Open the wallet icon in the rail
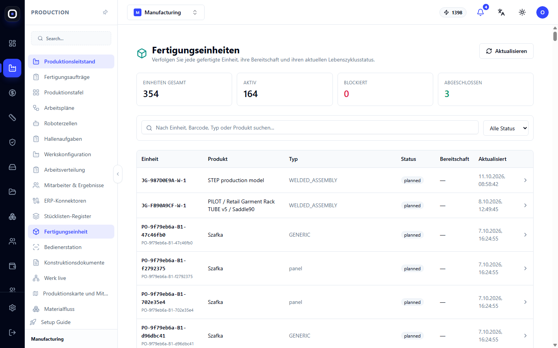Image resolution: width=558 pixels, height=348 pixels. pos(12,266)
